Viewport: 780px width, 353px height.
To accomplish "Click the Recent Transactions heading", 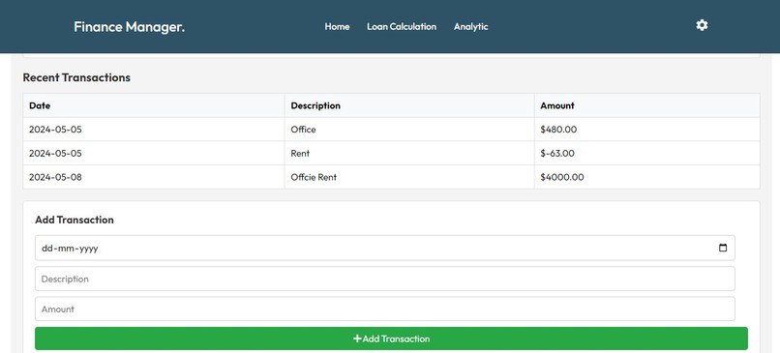I will [x=76, y=77].
